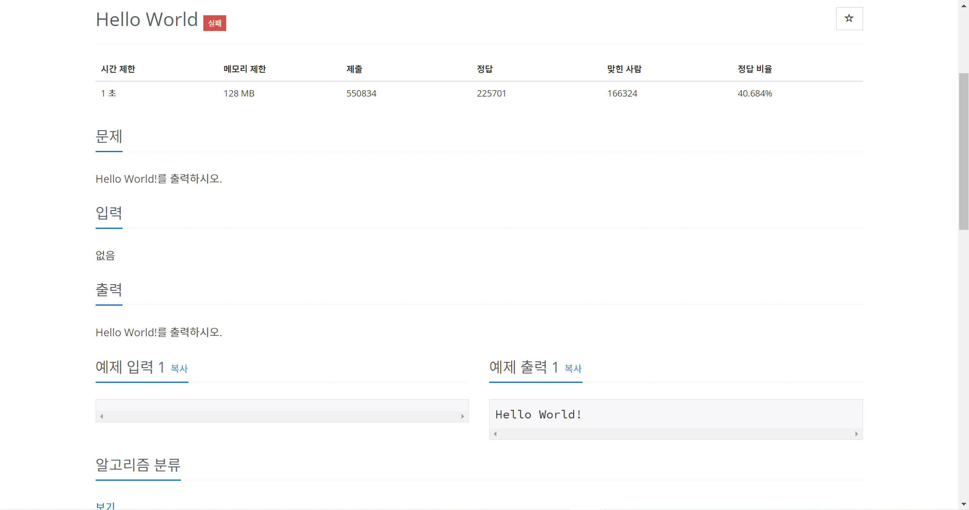
Task: Click the page scrollbar up arrow
Action: (964, 5)
